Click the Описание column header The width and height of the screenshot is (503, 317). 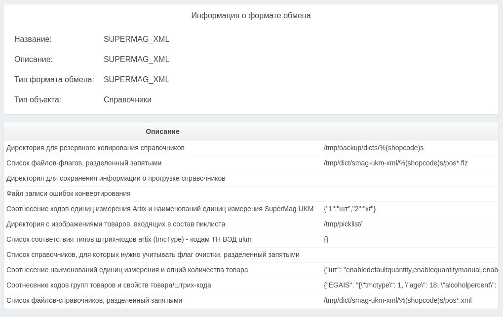pyautogui.click(x=162, y=131)
